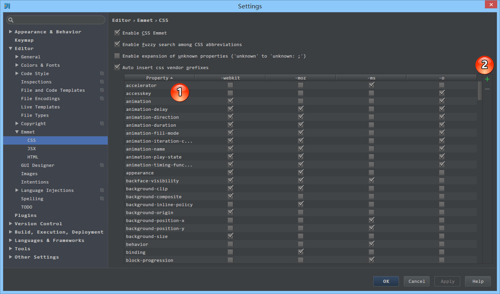Click the icon beside File Encodings
Viewport: 500px width, 294px height.
(102, 99)
